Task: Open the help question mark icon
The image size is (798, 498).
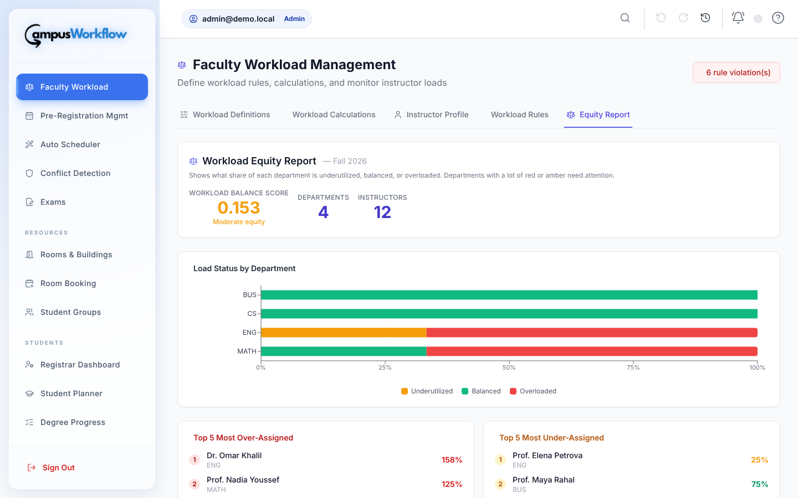Action: click(778, 18)
